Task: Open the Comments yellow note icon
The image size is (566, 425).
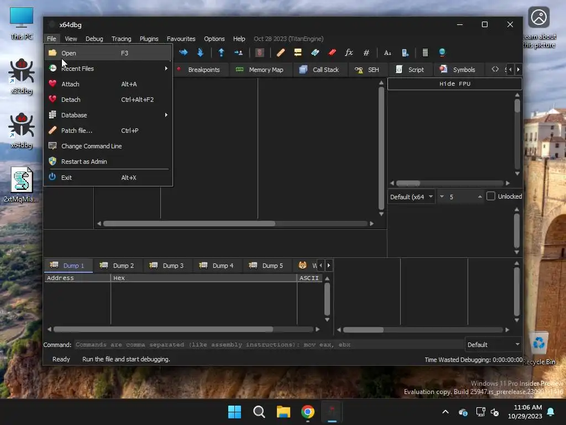Action: pos(298,53)
